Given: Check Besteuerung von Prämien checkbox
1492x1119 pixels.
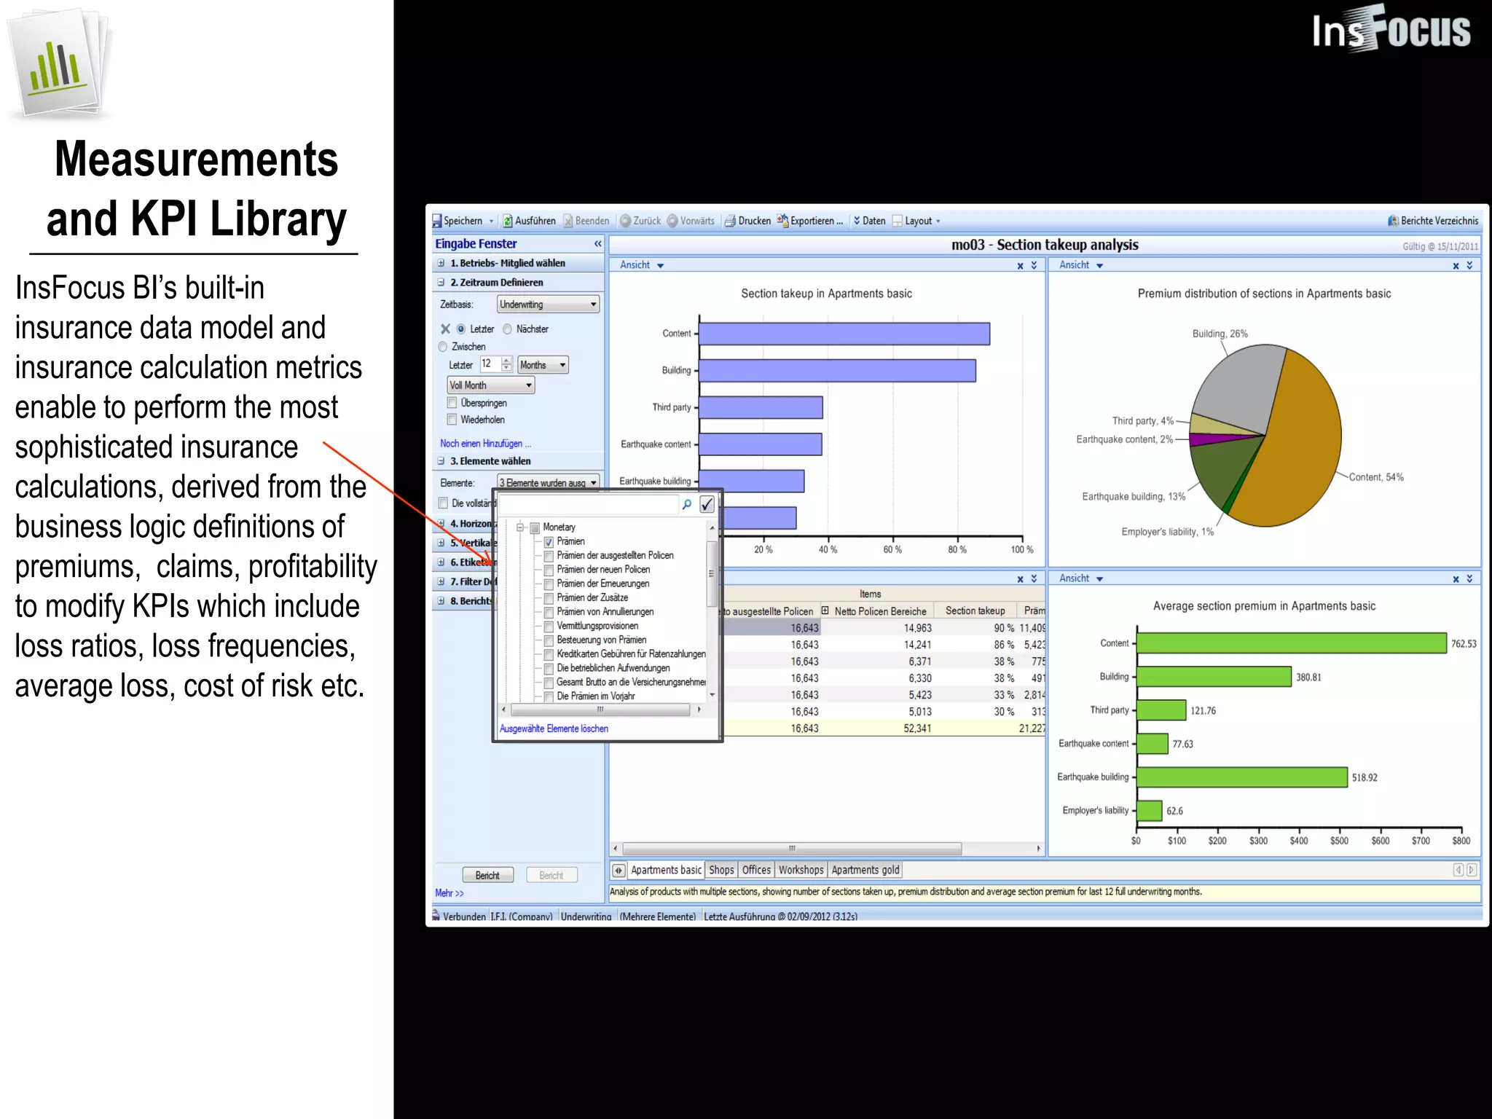Looking at the screenshot, I should tap(549, 641).
